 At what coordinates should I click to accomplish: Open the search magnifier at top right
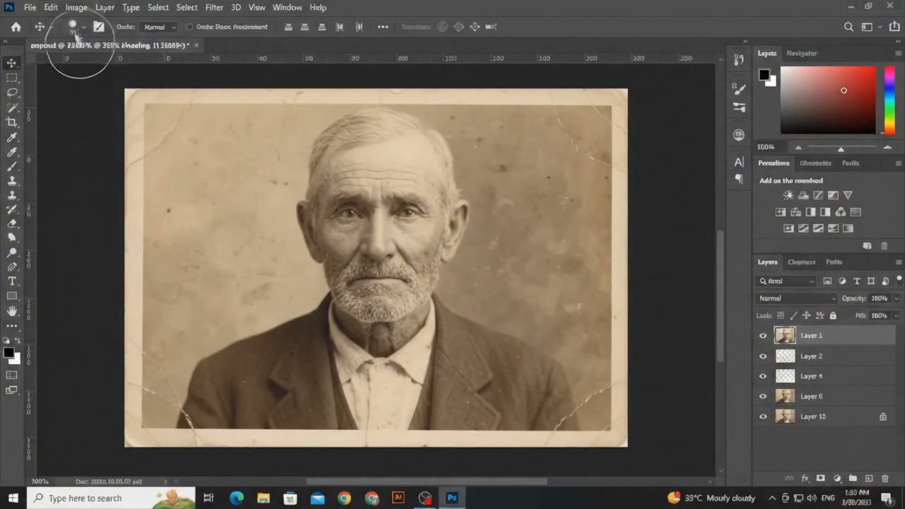coord(848,27)
